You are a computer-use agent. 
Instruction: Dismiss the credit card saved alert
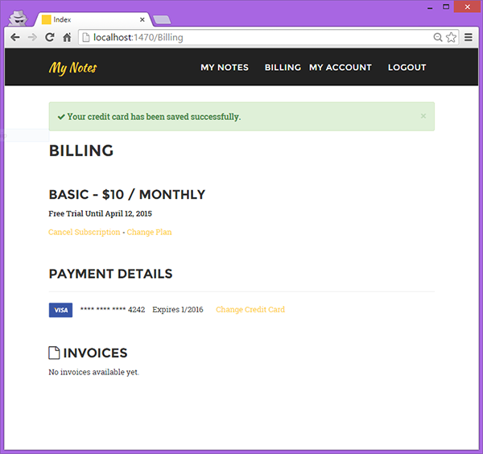(x=423, y=116)
